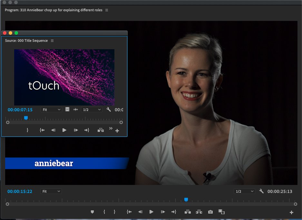Click the Insert button in Source monitor
The image size is (302, 220).
click(101, 130)
